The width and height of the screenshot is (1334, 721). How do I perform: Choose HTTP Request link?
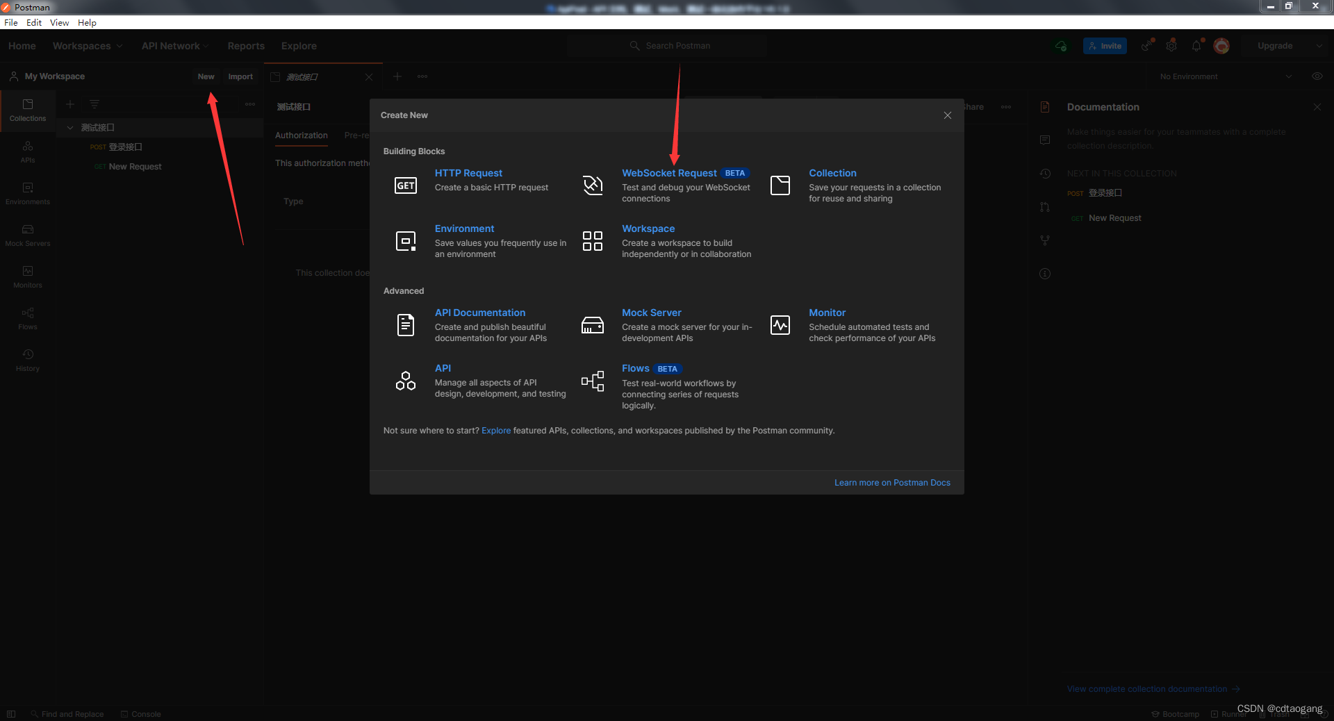coord(468,173)
